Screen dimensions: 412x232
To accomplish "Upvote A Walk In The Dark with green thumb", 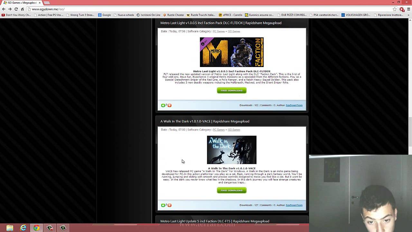I will [163, 205].
